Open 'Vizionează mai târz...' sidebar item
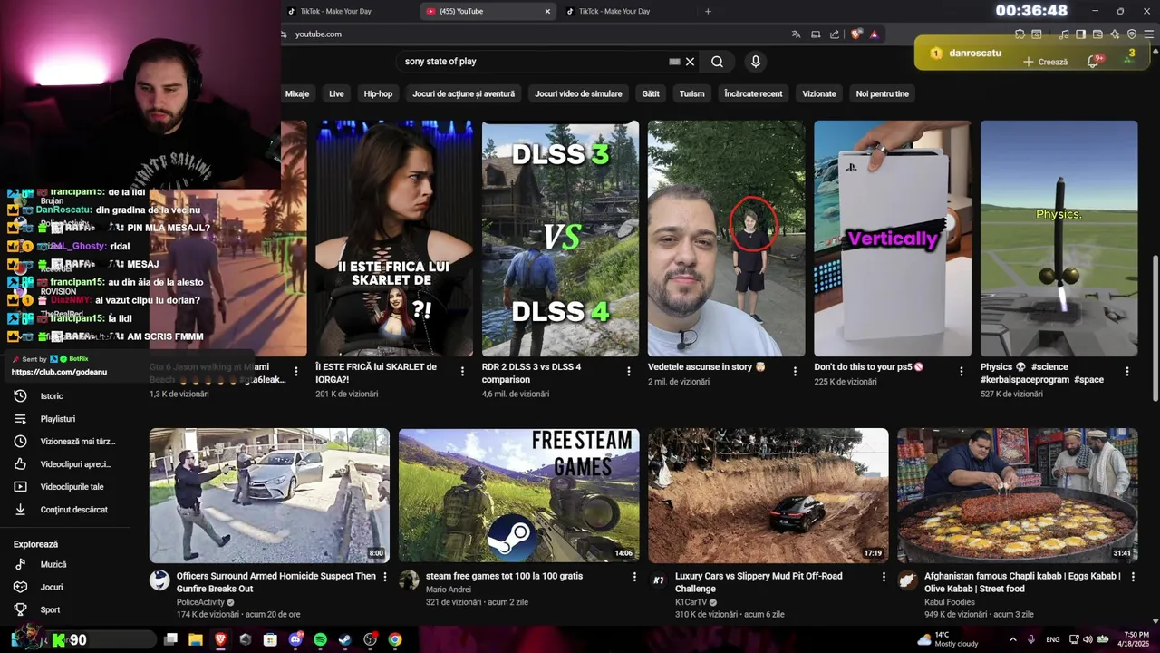1160x653 pixels. (65, 442)
